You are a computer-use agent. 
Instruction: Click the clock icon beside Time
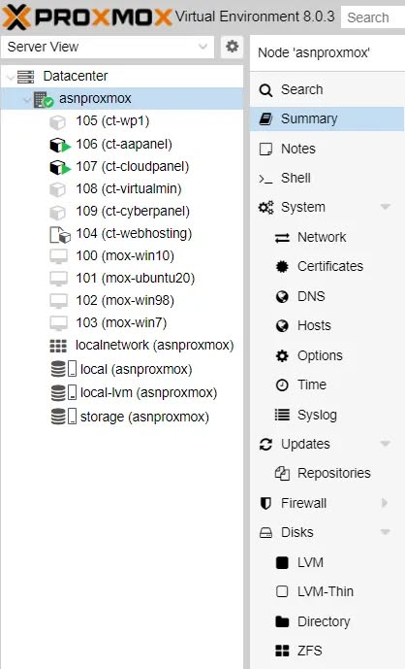pyautogui.click(x=282, y=385)
